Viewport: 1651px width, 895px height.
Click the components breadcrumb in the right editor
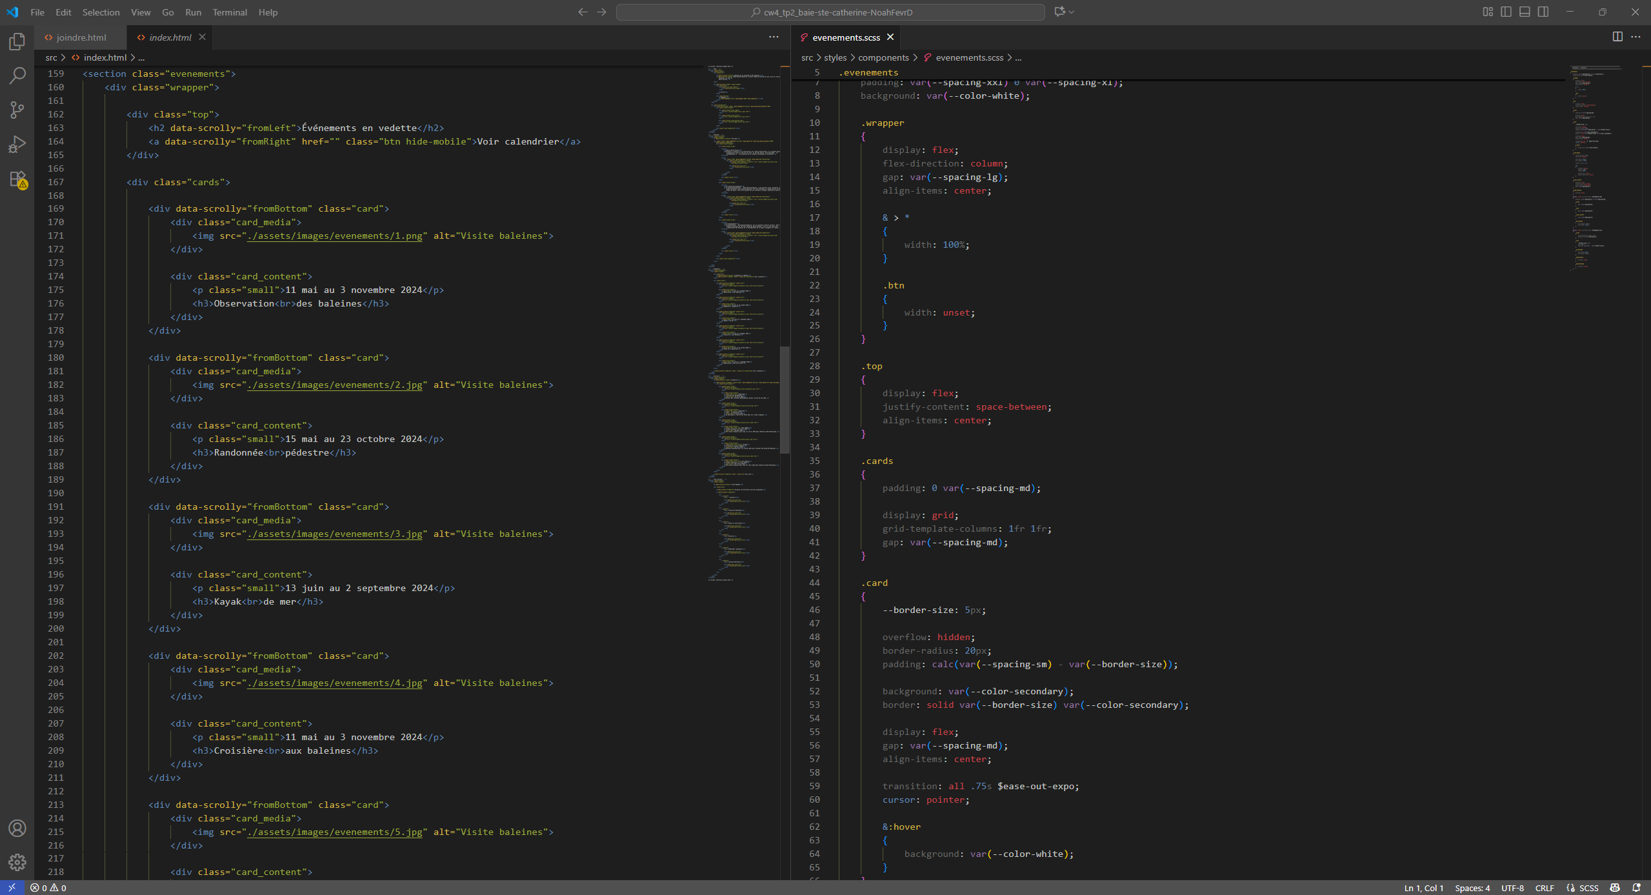tap(883, 57)
